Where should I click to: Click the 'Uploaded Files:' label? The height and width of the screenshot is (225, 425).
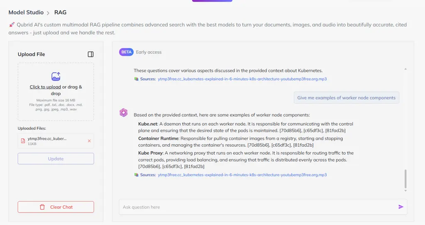tap(32, 128)
